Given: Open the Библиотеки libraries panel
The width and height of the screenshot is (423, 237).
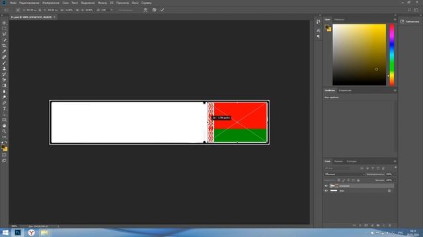Looking at the screenshot, I should coord(410,22).
